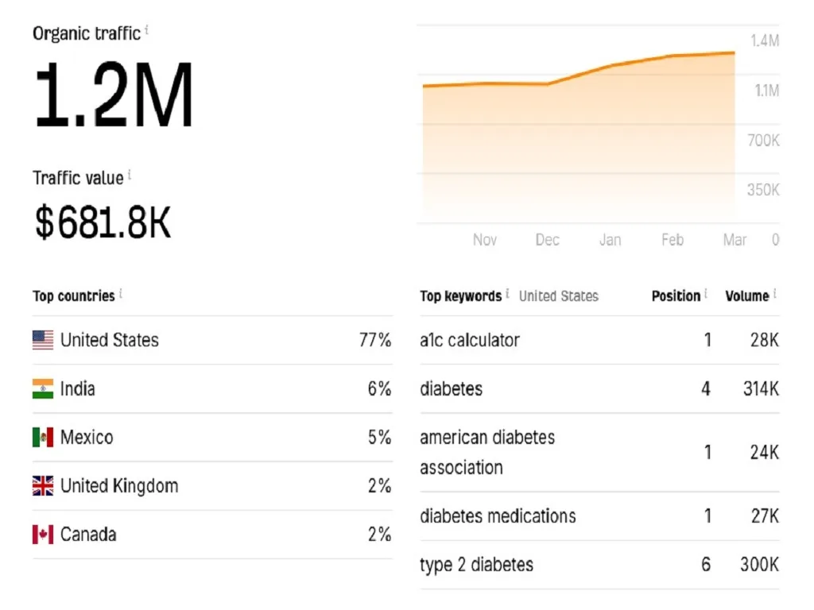Screen dimensions: 814x610
Task: Open the diabetes medications keyword
Action: (x=498, y=516)
